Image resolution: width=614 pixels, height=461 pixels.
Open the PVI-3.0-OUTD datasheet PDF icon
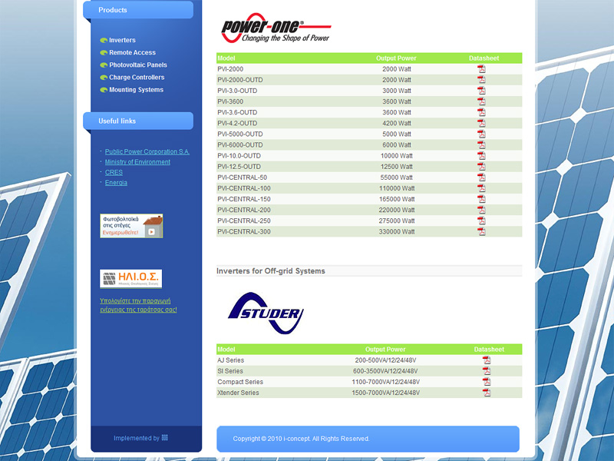tap(481, 91)
